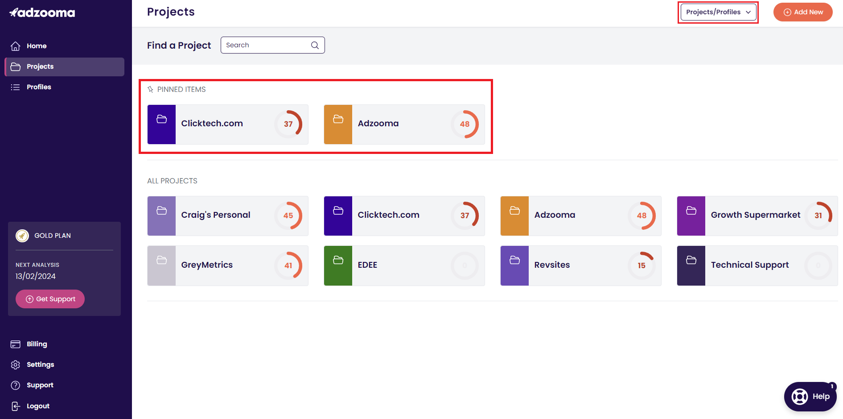This screenshot has height=419, width=843.
Task: Click the Add New button
Action: (803, 12)
